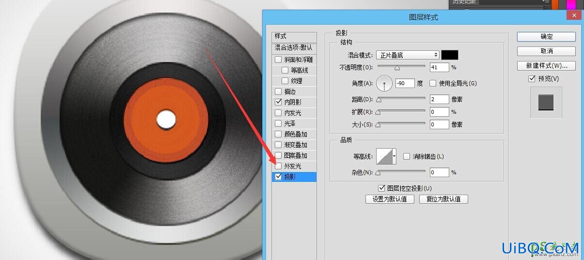This screenshot has height=260, width=584.
Task: Adjust the 杂色 slider
Action: coord(401,172)
